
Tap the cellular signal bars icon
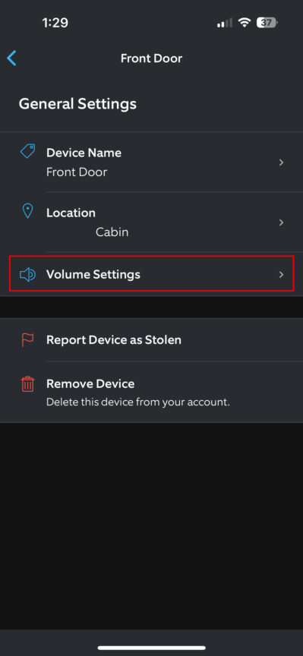pyautogui.click(x=225, y=24)
